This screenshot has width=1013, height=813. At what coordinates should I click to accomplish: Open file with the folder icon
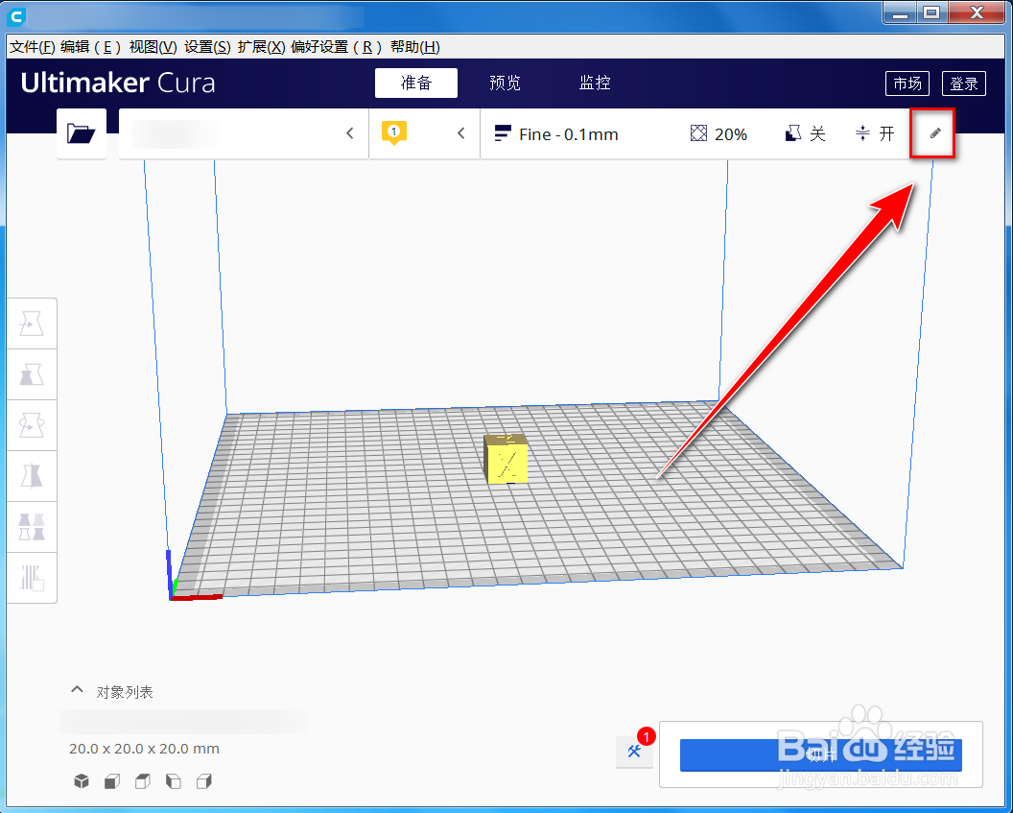tap(82, 133)
